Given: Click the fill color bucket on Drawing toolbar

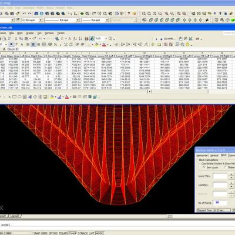Looking at the screenshot, I should click(52, 97).
